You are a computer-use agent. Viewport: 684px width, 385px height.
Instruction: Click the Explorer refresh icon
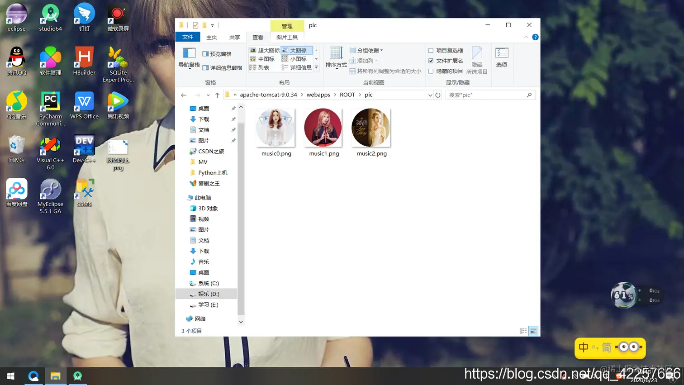click(438, 95)
